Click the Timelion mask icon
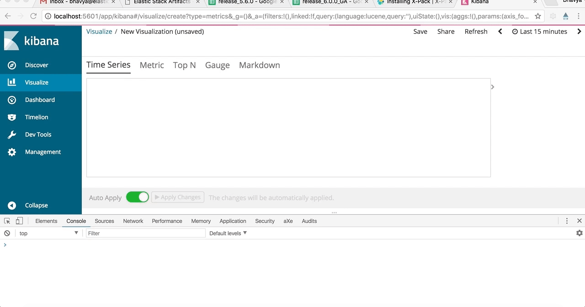The width and height of the screenshot is (585, 307). (12, 117)
